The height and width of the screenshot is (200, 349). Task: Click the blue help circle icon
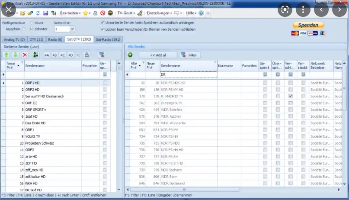tap(201, 13)
